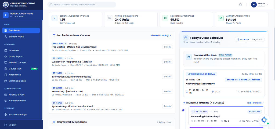Image resolution: width=275 pixels, height=129 pixels.
Task: Click the Enrolled Academic Courses book icon
Action: [54, 35]
